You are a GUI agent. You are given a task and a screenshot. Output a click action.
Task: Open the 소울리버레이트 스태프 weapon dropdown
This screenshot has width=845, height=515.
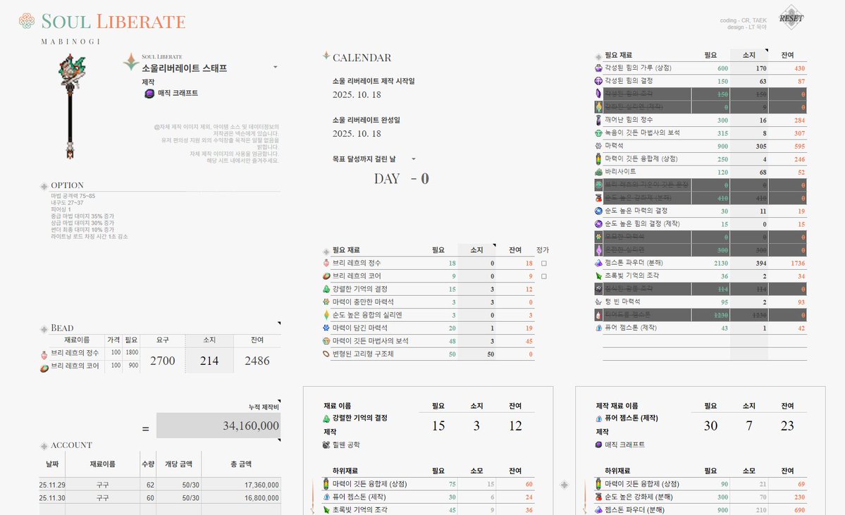pos(276,68)
